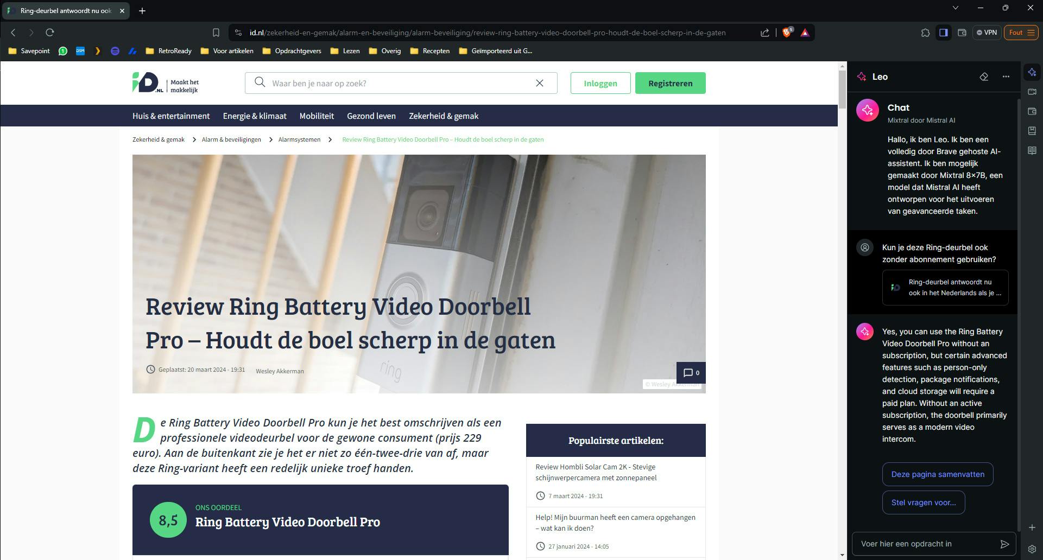Go back to the previous page
Viewport: 1043px width, 560px height.
click(14, 33)
